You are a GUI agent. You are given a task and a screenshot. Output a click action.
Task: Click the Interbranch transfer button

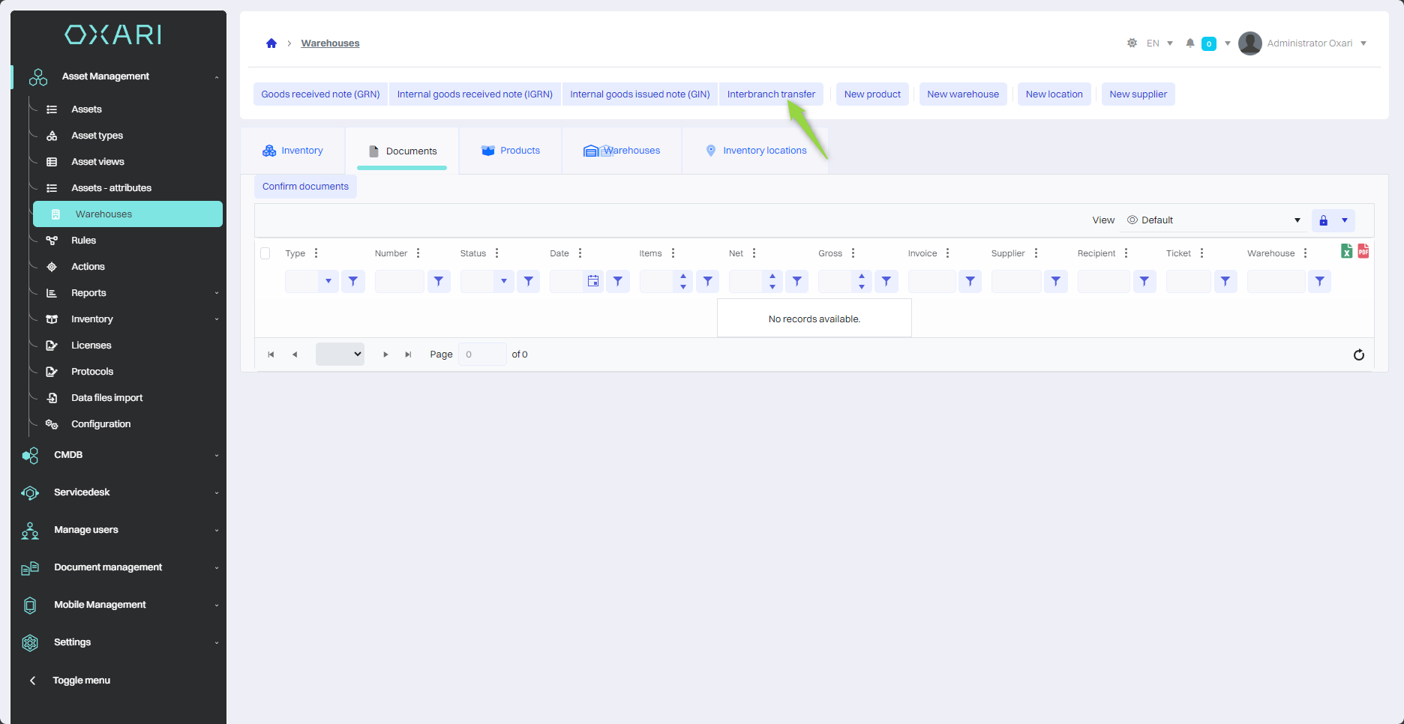(771, 94)
